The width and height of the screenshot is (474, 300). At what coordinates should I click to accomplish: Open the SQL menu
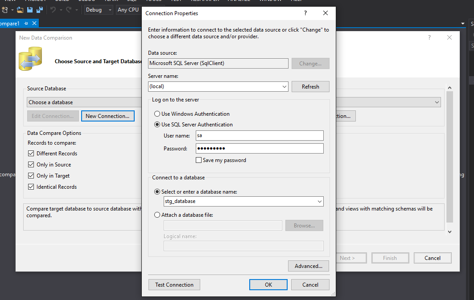(132, 1)
